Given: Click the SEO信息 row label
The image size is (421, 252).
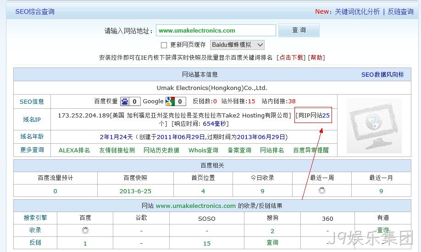Looking at the screenshot, I should click(32, 101).
